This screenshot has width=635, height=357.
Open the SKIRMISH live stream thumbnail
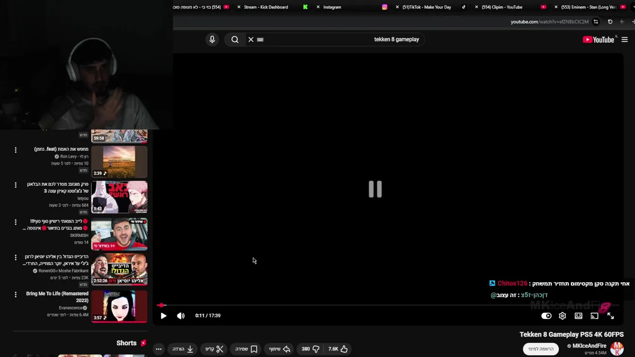tap(120, 234)
